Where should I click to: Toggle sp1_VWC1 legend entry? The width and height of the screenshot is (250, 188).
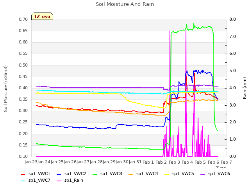click(x=36, y=174)
